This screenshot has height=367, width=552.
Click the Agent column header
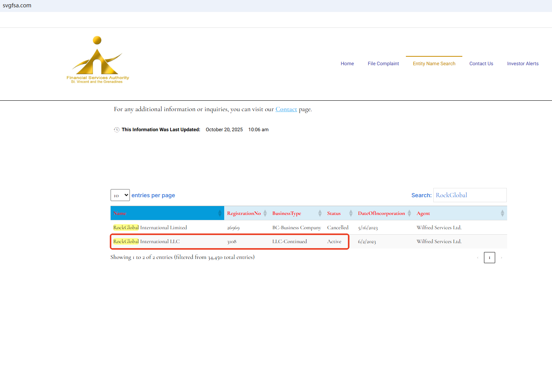pos(460,213)
